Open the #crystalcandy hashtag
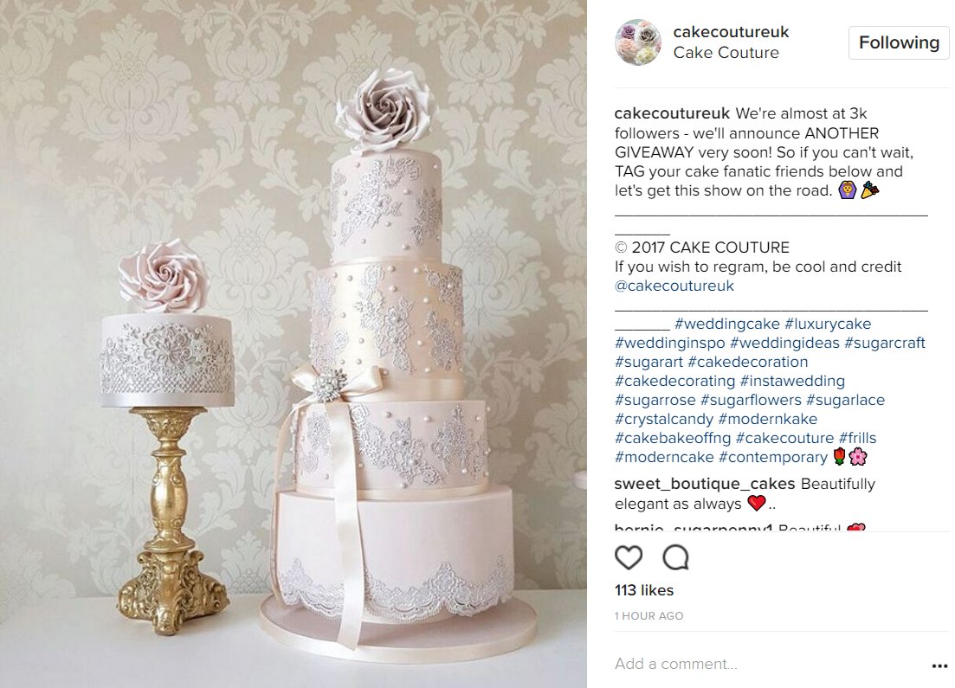The image size is (955, 688). pos(664,419)
